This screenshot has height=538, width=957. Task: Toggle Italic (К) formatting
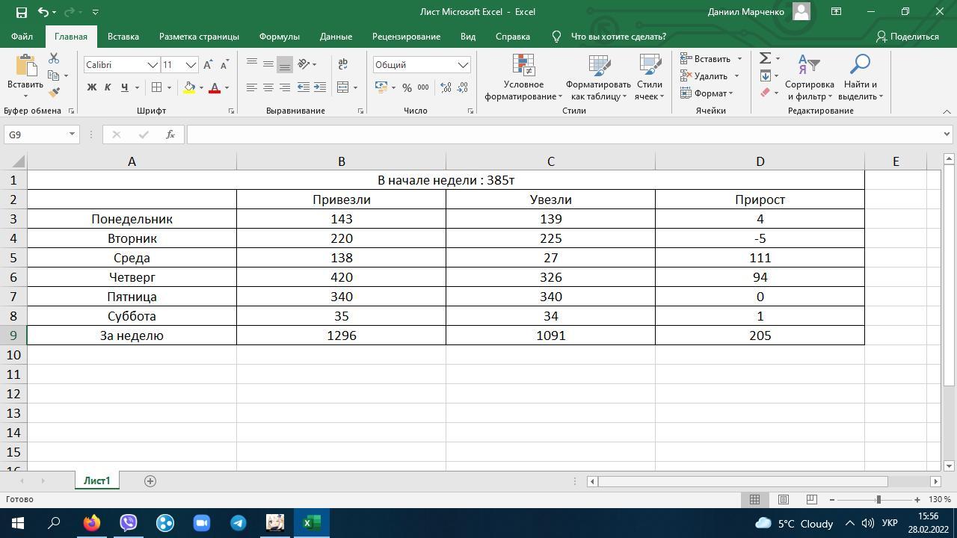click(x=108, y=87)
